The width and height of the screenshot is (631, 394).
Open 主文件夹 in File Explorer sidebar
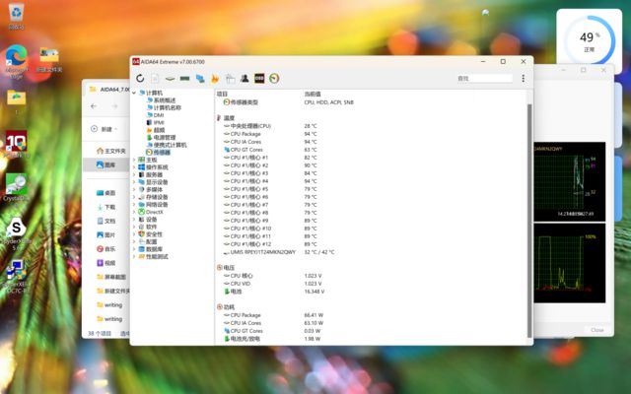(111, 151)
